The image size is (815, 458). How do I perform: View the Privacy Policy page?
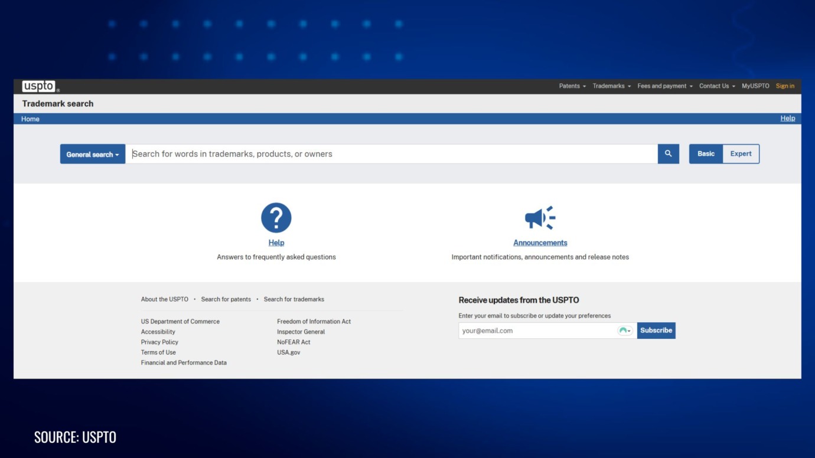pos(159,342)
